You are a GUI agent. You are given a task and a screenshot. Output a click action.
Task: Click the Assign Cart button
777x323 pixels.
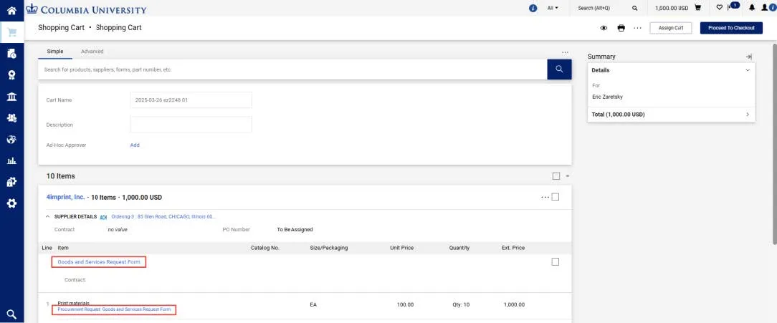point(670,28)
